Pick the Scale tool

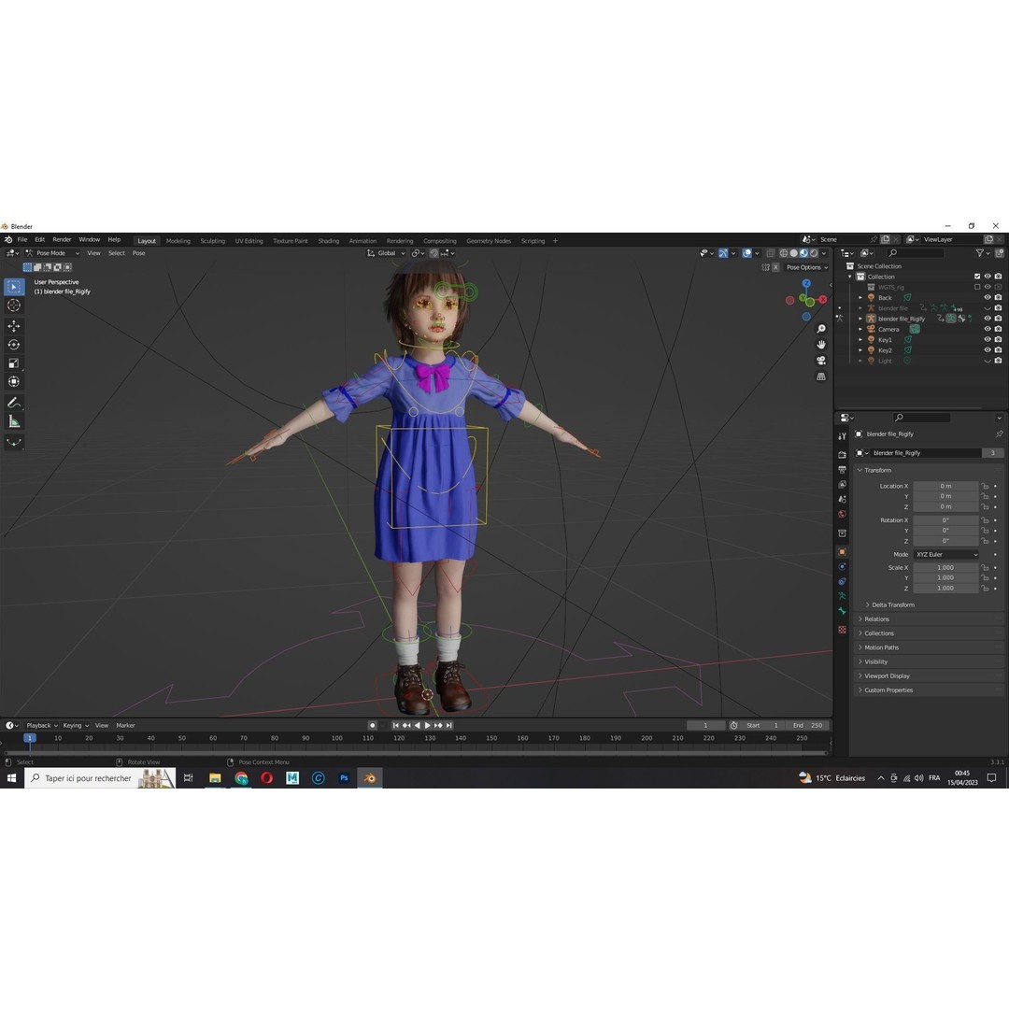[13, 363]
